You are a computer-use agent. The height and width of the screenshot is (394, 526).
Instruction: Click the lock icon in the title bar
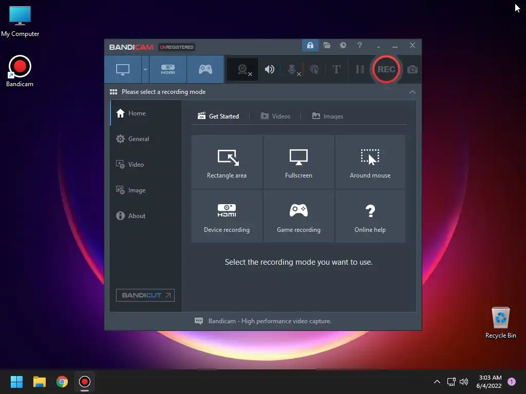click(310, 45)
